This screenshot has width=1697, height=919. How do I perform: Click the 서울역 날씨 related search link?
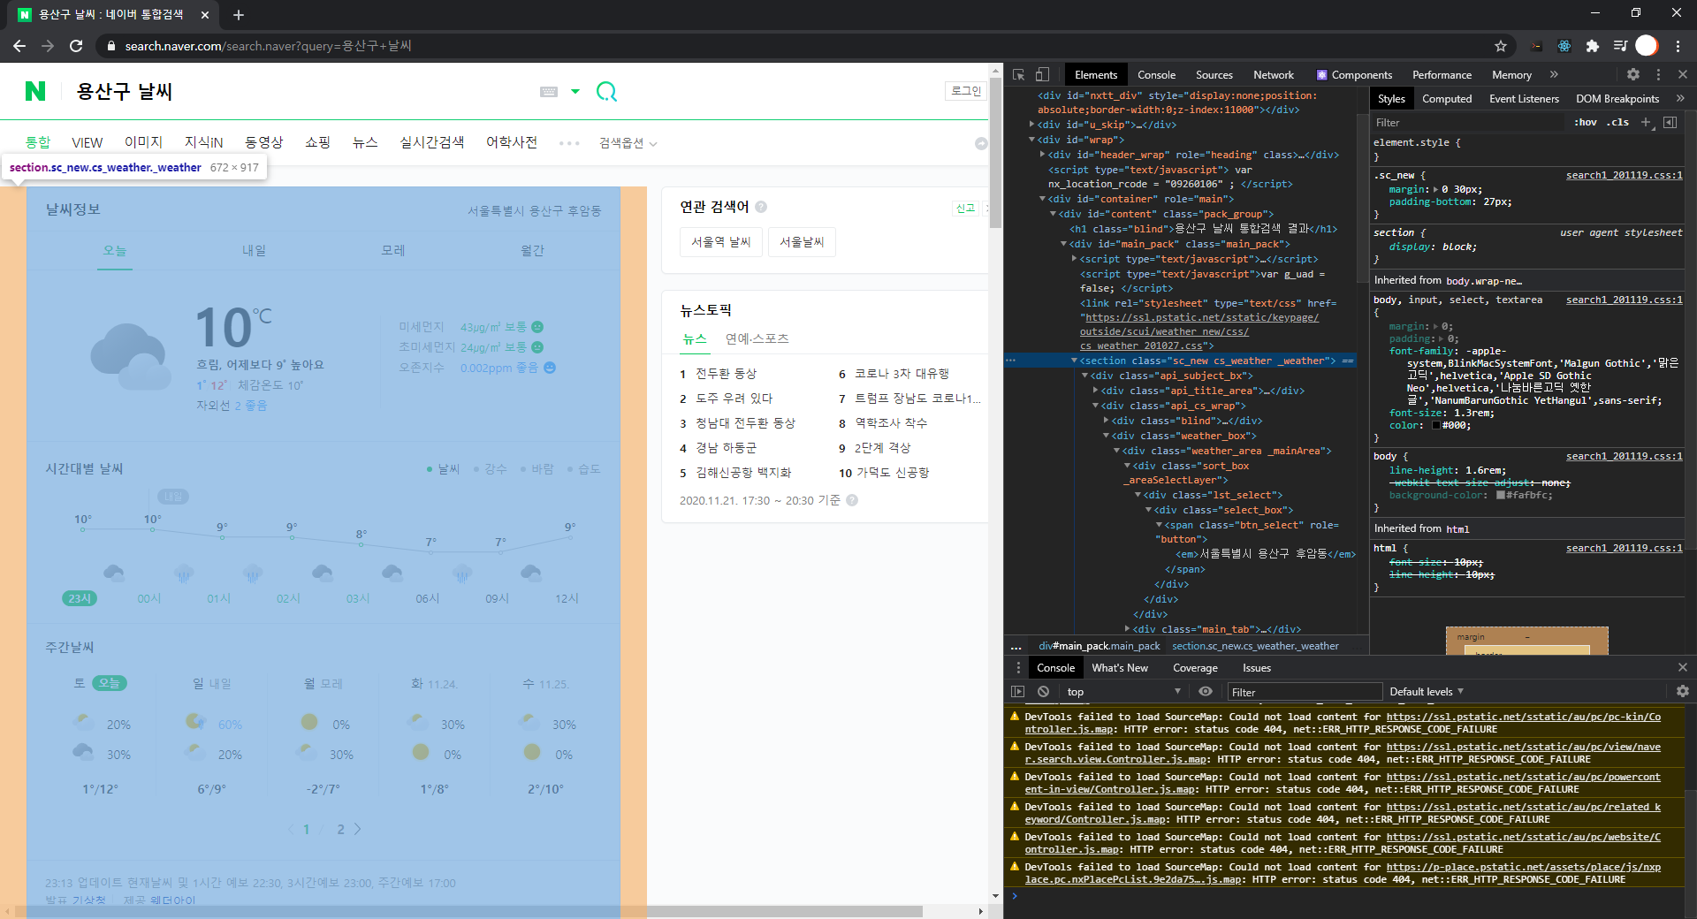(721, 242)
